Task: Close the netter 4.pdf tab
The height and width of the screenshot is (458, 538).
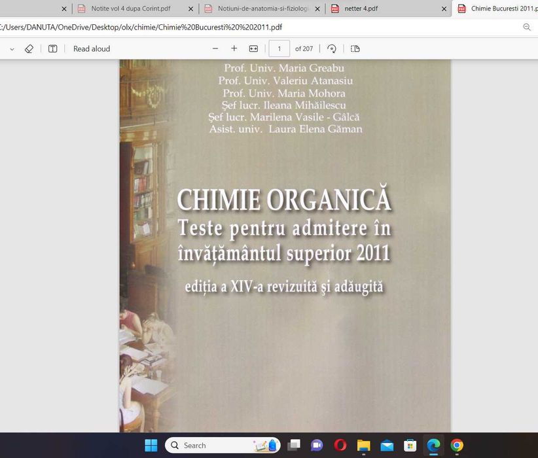Action: (444, 9)
